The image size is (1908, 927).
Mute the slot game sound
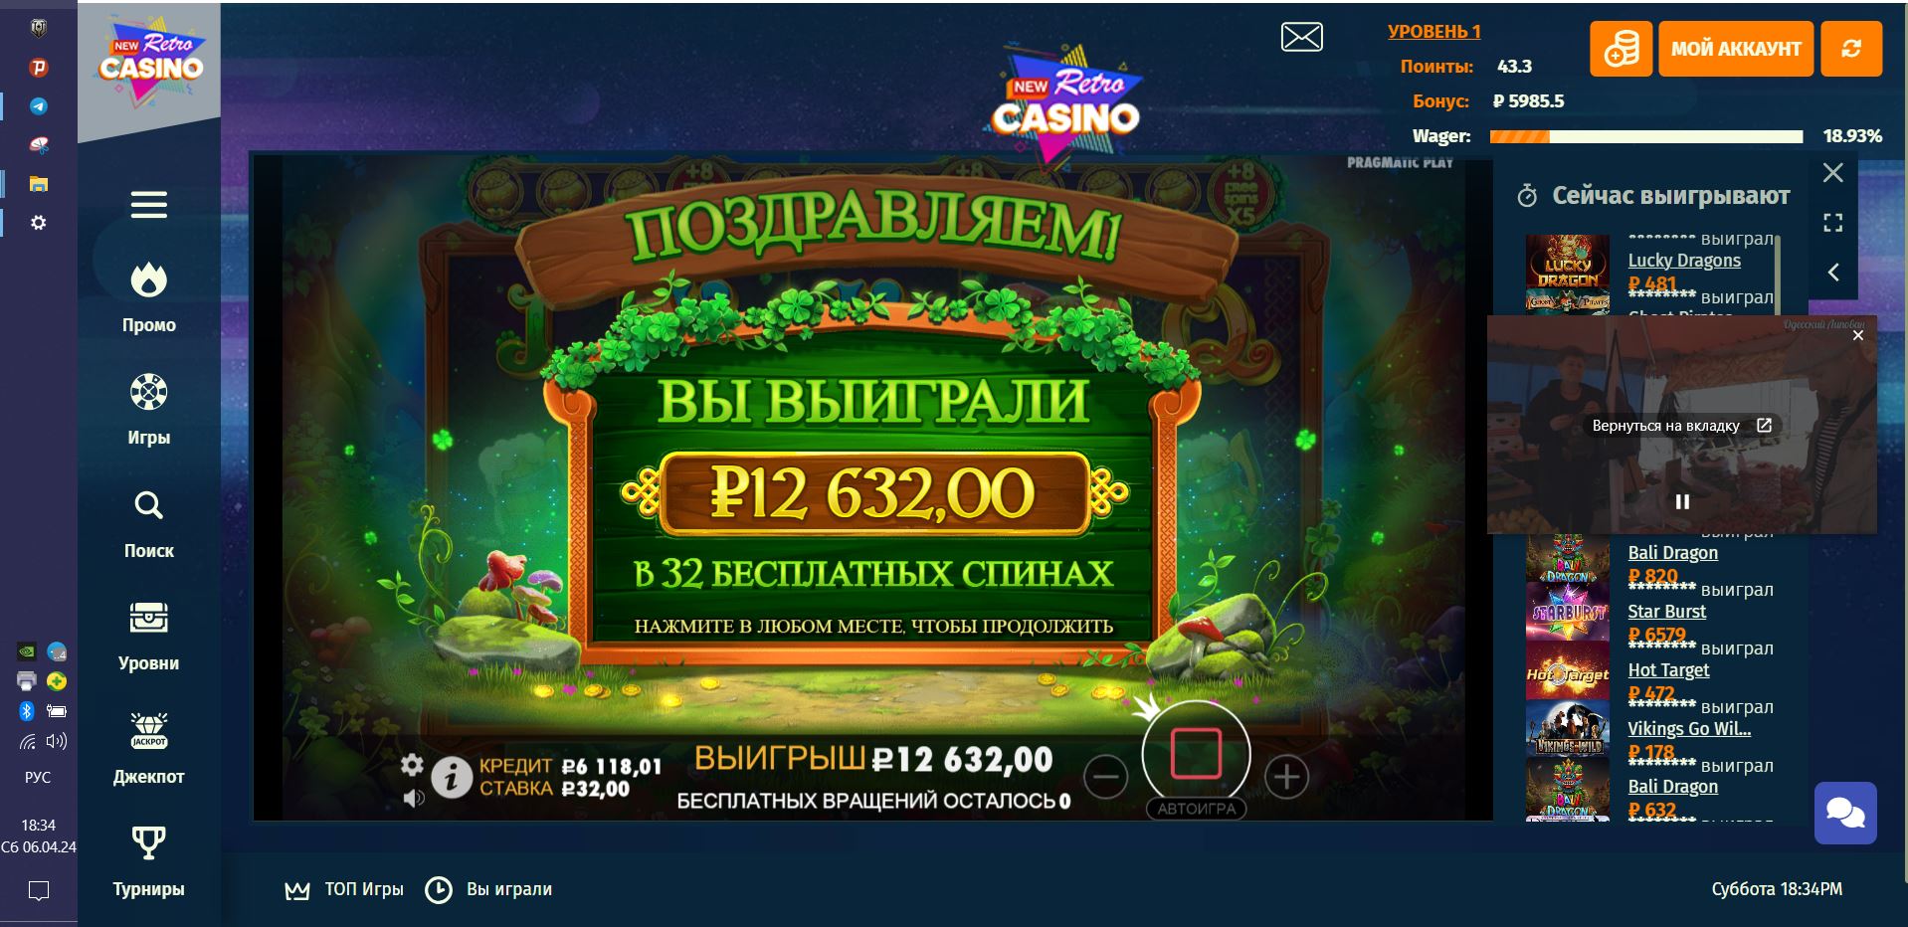click(x=414, y=798)
